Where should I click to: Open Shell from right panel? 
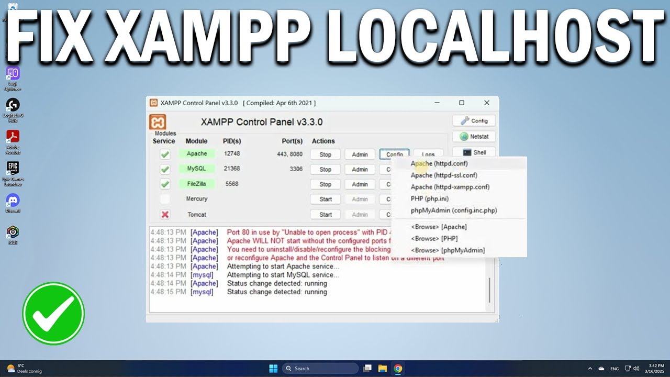point(474,152)
